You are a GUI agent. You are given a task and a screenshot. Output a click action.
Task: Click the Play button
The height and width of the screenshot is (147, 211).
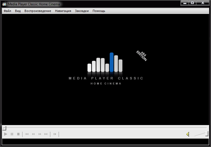point(6,134)
